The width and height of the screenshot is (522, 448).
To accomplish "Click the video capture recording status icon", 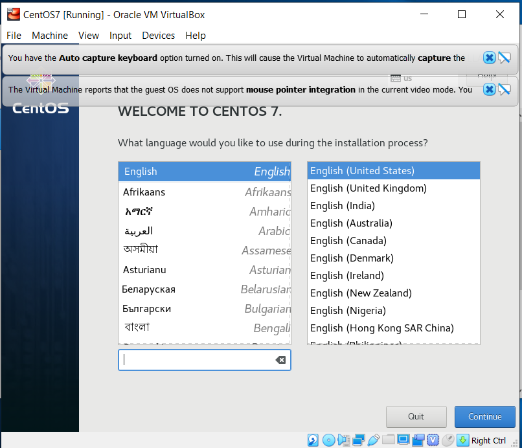I will 418,440.
